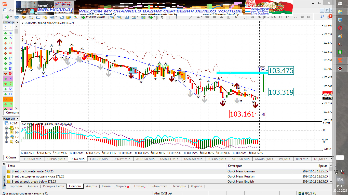Viewport: 348px width, 195px height.
Task: Click the Символы tab in Market Watch
Action: point(11,112)
